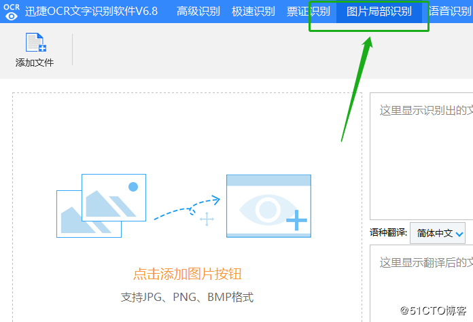The height and width of the screenshot is (322, 473).
Task: Open the 高级识别 tab
Action: click(198, 12)
